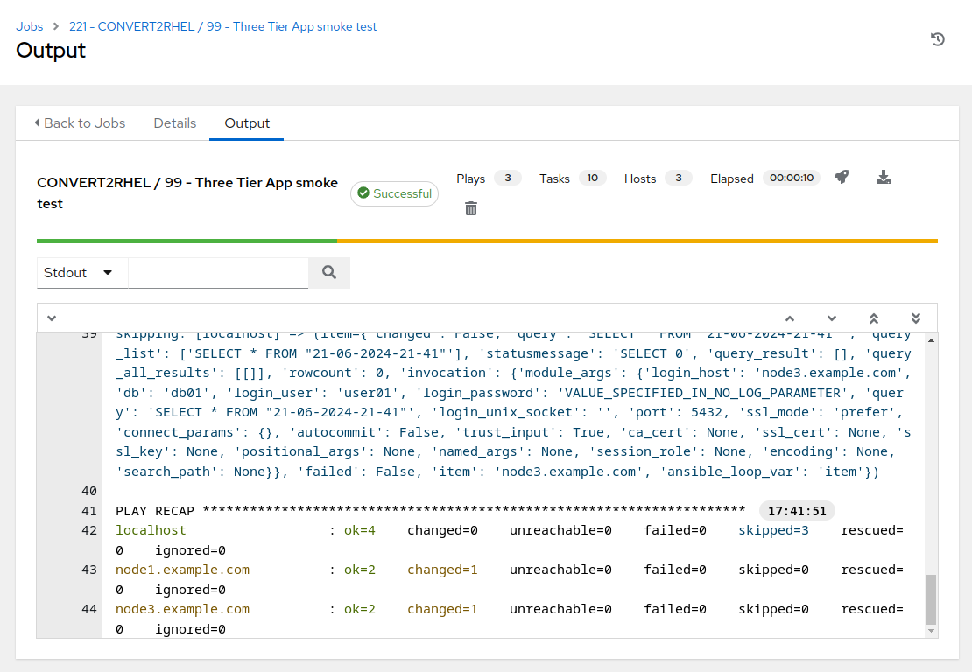Click ok=4 on the localhost row
Screen dimensions: 972x672
(x=360, y=531)
